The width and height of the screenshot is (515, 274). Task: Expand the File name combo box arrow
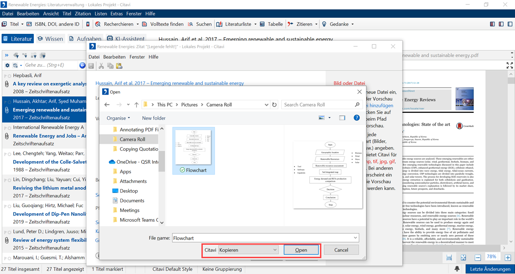354,238
